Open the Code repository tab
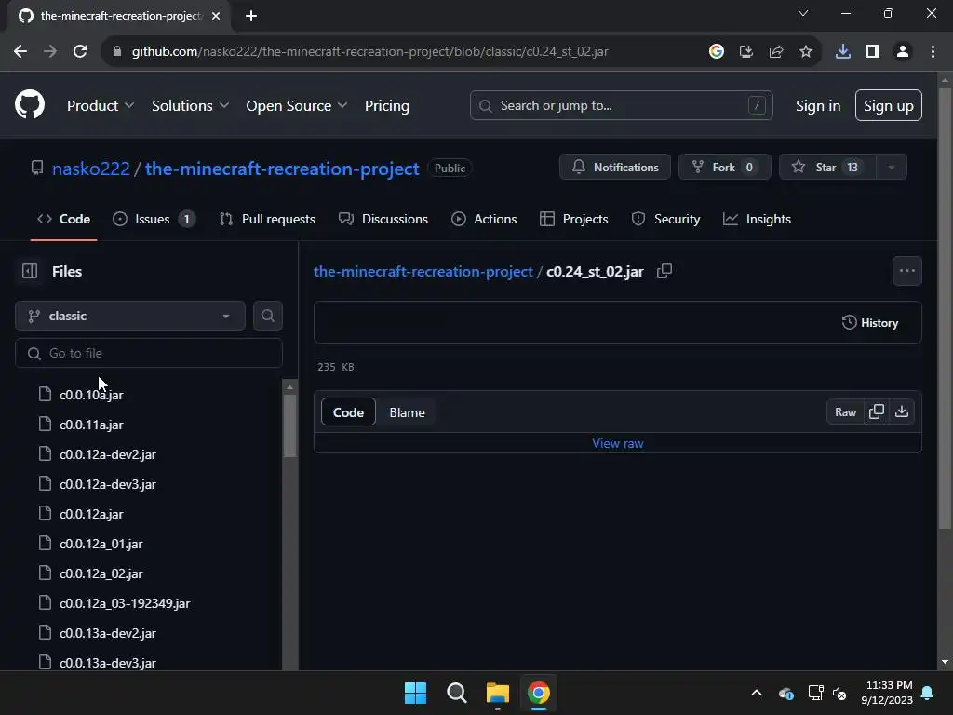 64,219
